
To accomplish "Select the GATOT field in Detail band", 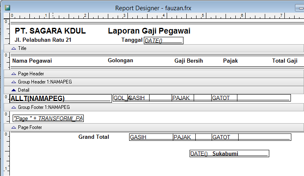I will pyautogui.click(x=224, y=98).
